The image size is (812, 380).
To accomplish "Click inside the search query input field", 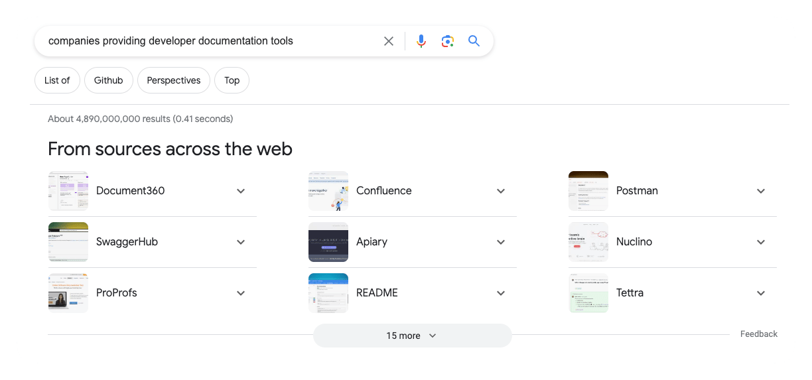I will 211,41.
